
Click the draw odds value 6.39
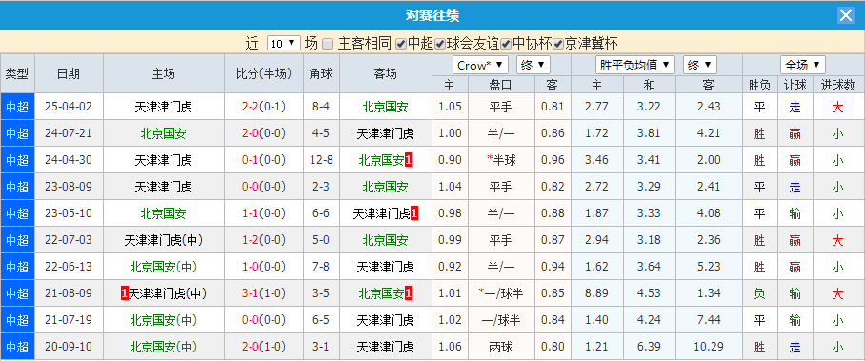[x=650, y=348]
